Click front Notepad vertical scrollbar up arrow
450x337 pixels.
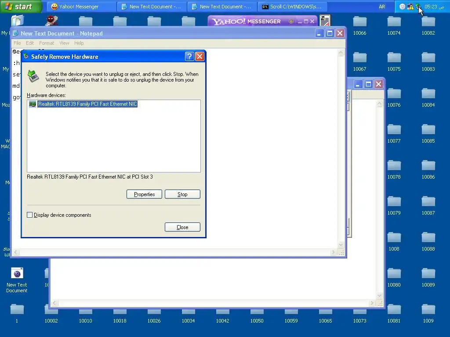(341, 53)
